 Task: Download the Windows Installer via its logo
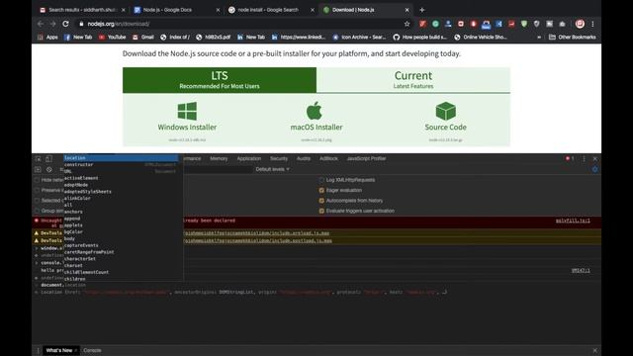pos(187,111)
